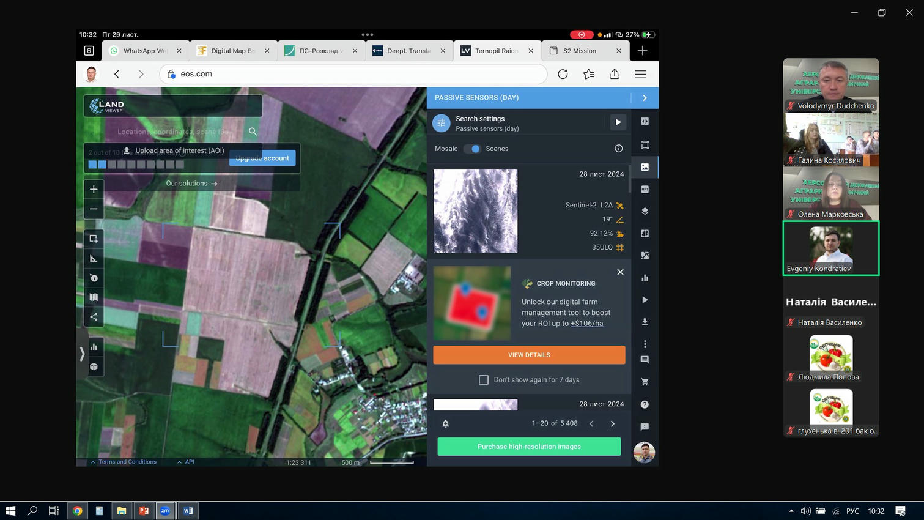Click Purchase high-resolution images button
The image size is (924, 520).
click(529, 447)
